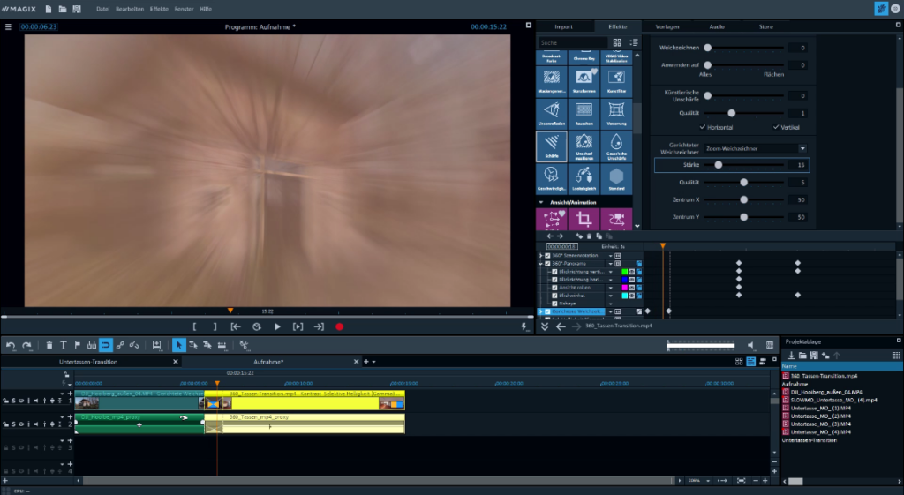This screenshot has height=495, width=904.
Task: Click the New project icon next to the MAGIX logo
Action: pyautogui.click(x=49, y=9)
